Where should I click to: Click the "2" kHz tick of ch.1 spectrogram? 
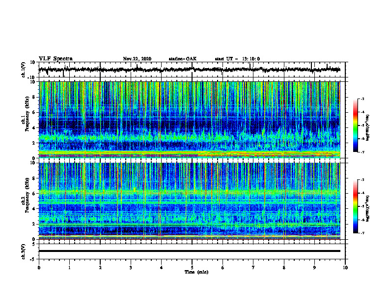(34, 143)
